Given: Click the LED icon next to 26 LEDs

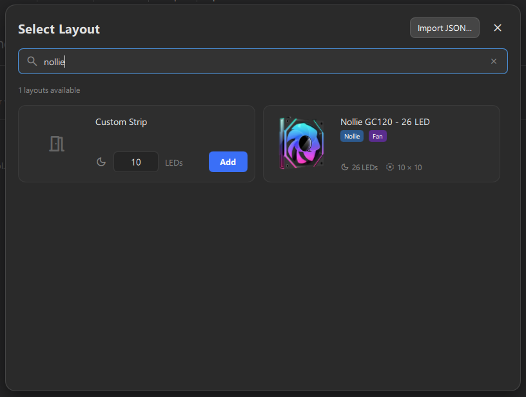Looking at the screenshot, I should click(x=344, y=167).
